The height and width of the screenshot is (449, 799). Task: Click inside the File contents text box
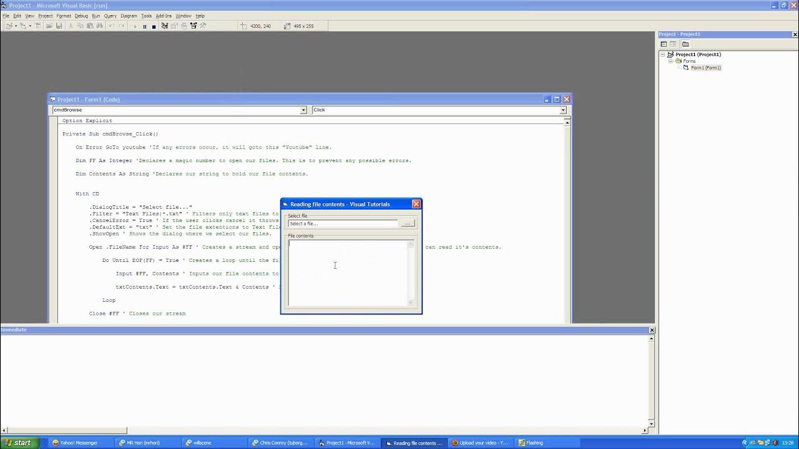[348, 273]
